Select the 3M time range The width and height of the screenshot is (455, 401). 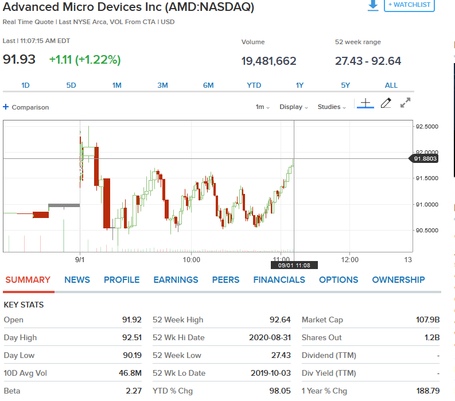162,85
